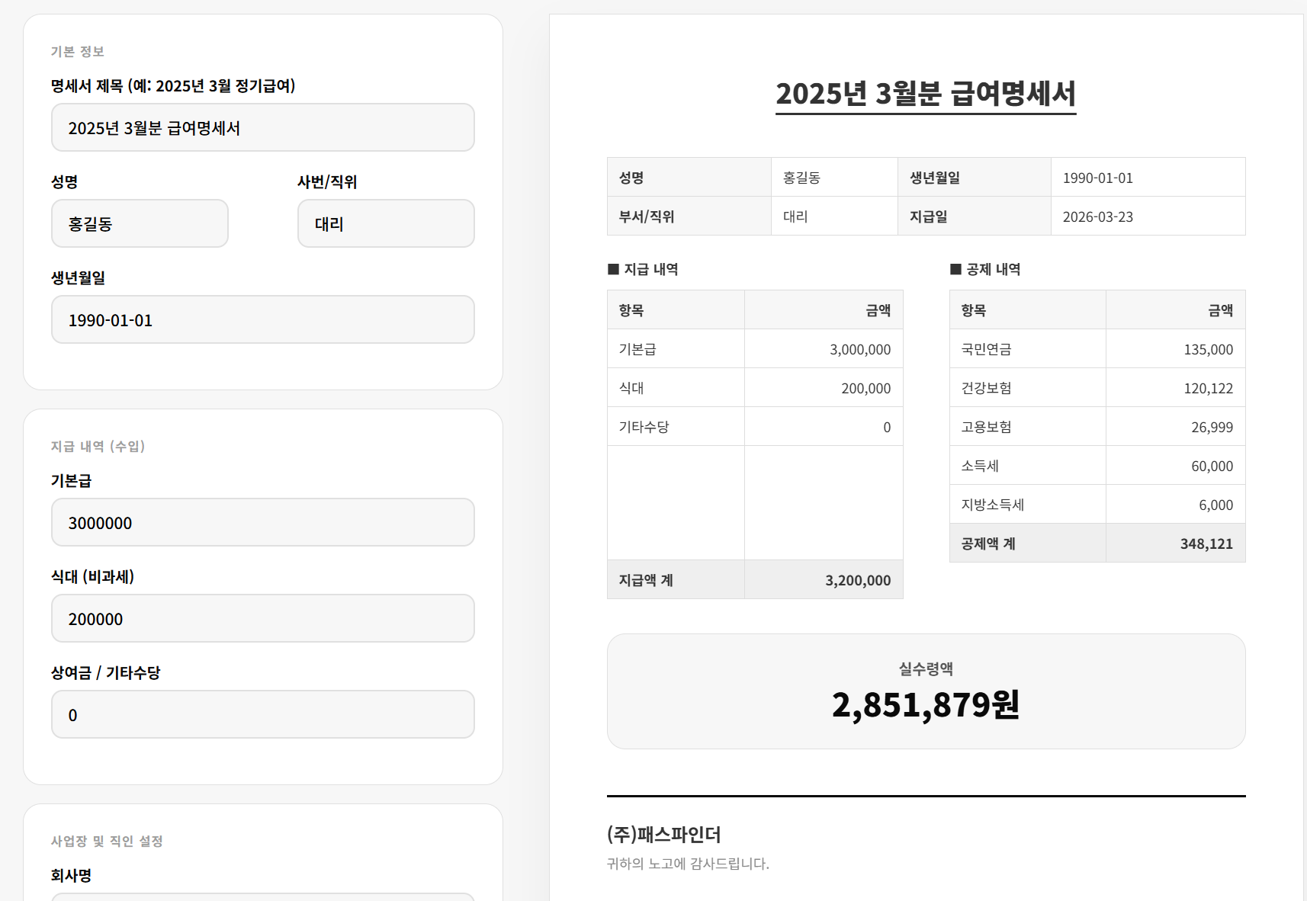
Task: Focus the 기본급 amount input
Action: coord(262,523)
